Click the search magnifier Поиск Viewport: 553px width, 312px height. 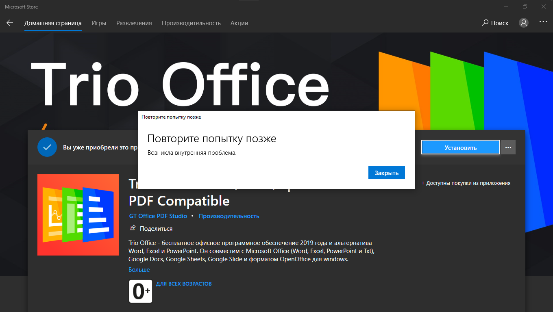tap(495, 23)
